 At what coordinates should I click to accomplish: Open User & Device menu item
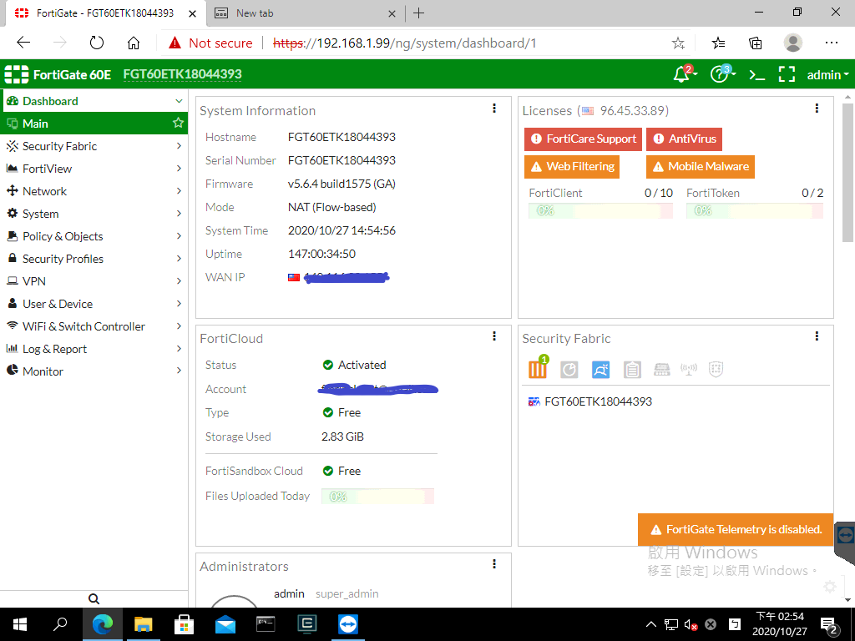tap(94, 304)
